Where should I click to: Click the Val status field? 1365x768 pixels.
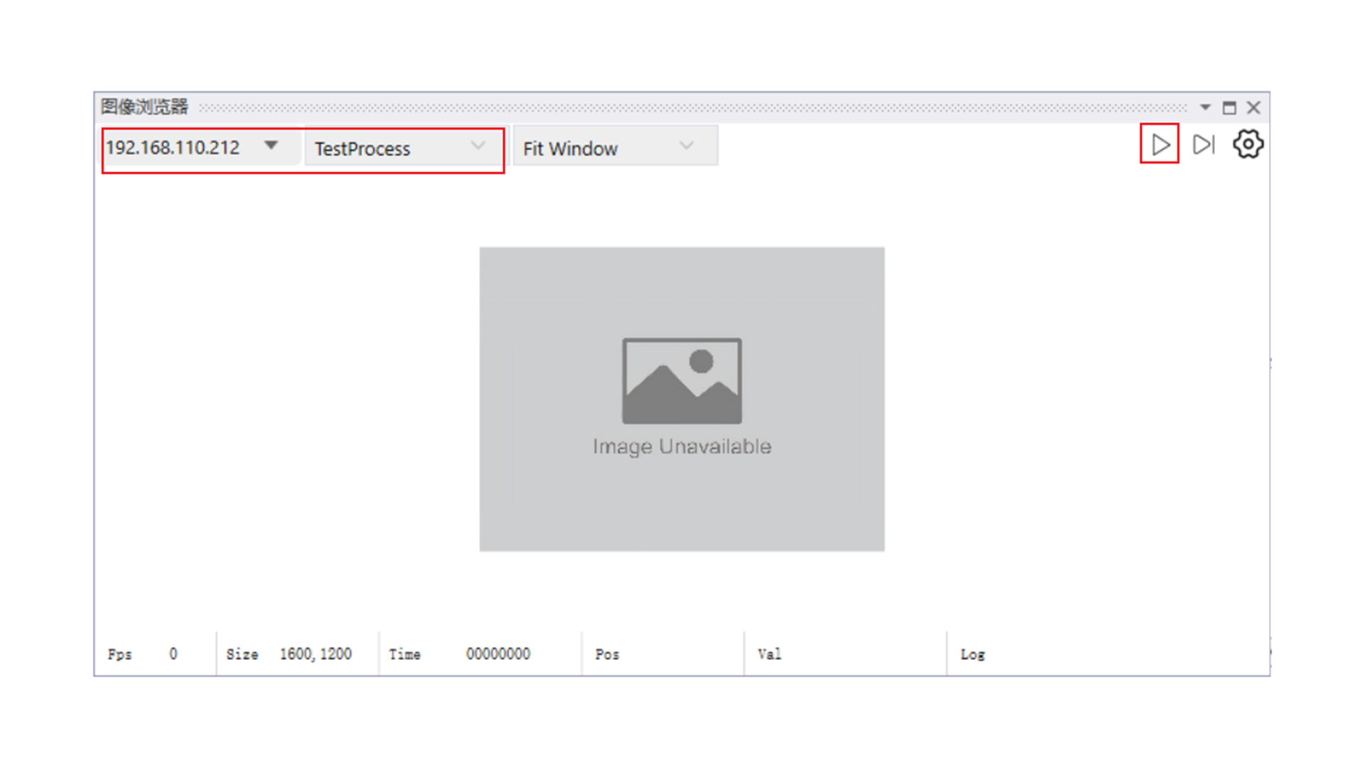pyautogui.click(x=769, y=654)
